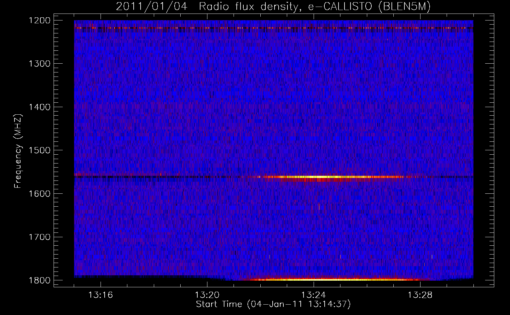Click the 13:16 time tick label
510x315 pixels.
pos(101,295)
